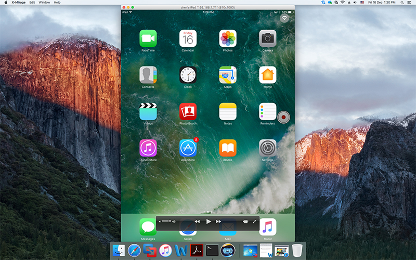This screenshot has width=416, height=260.
Task: Open the Videos app
Action: [x=148, y=112]
